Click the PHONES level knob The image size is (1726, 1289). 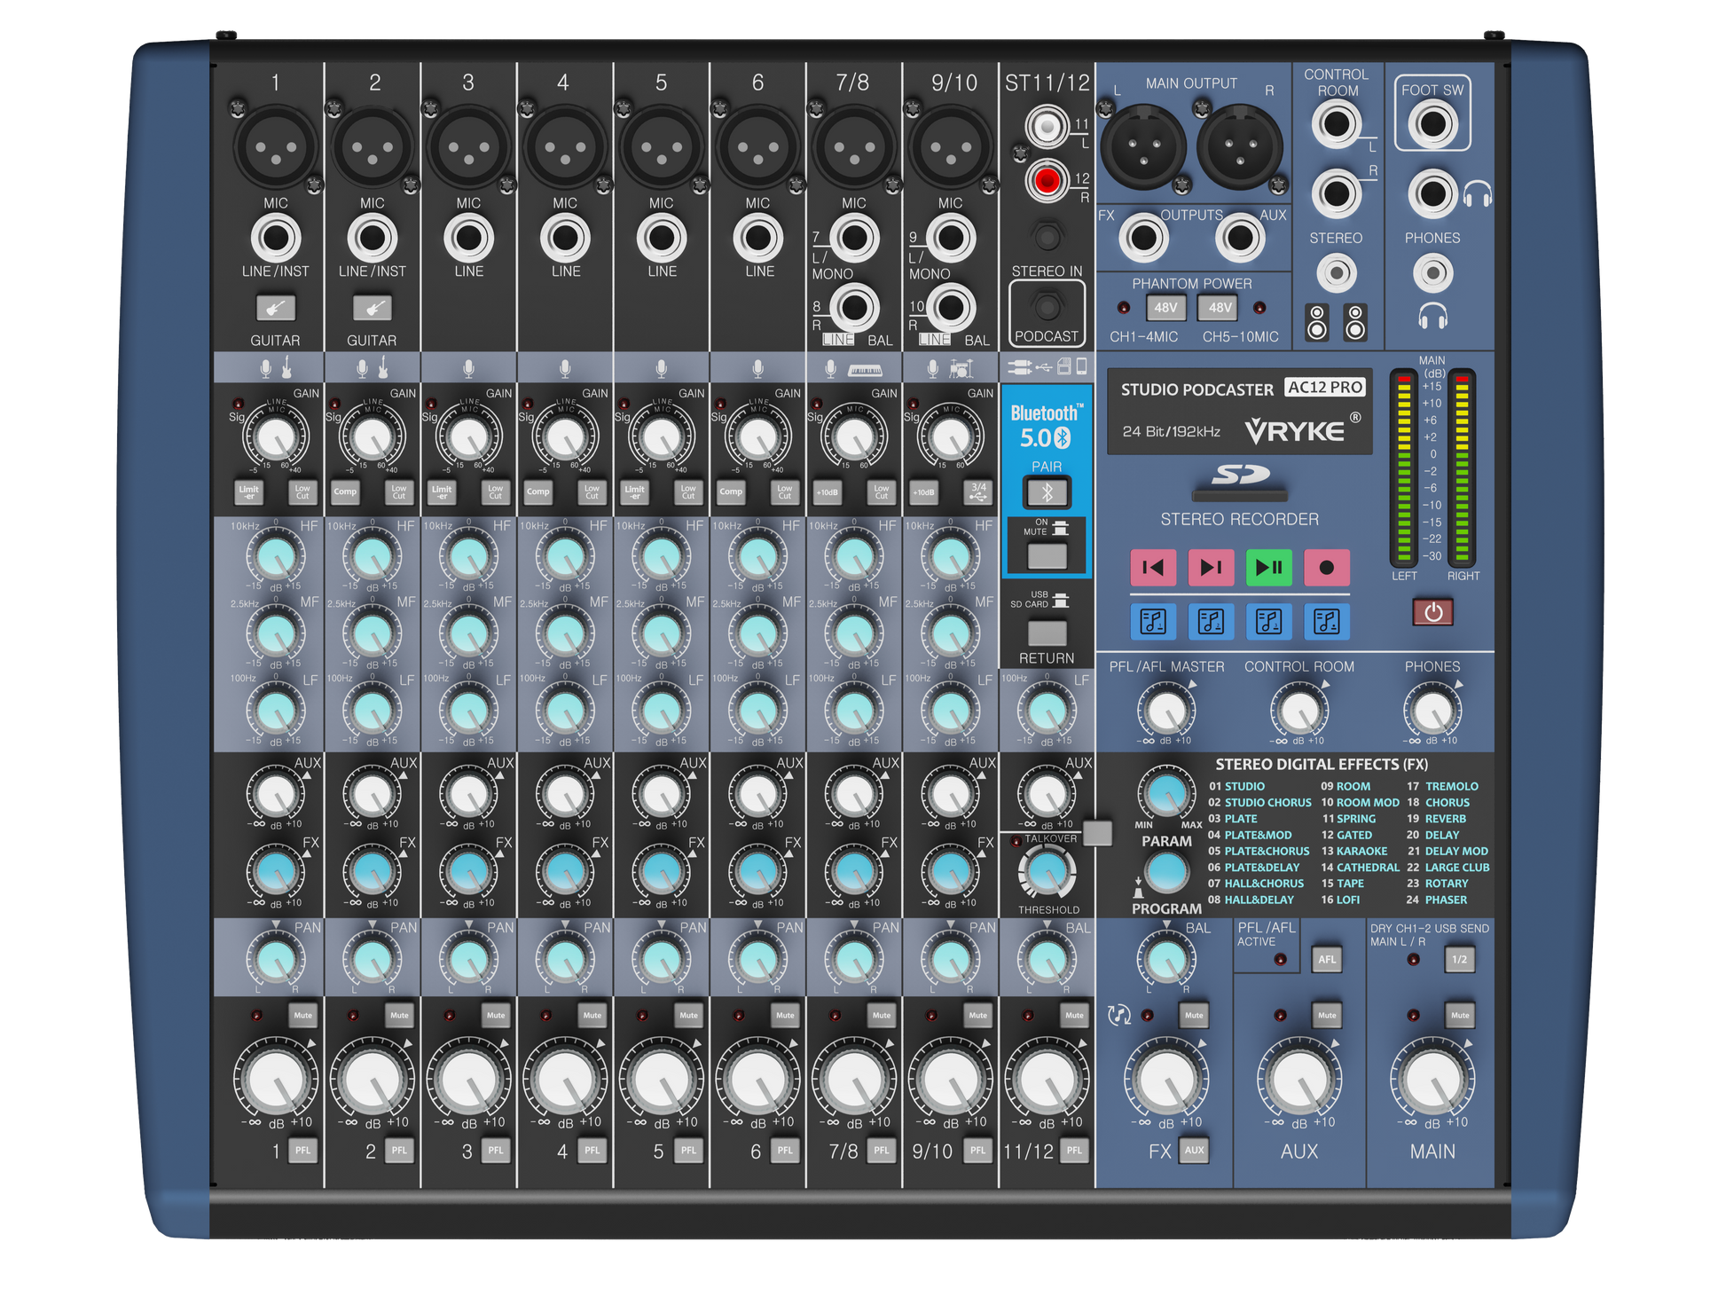coord(1432,711)
